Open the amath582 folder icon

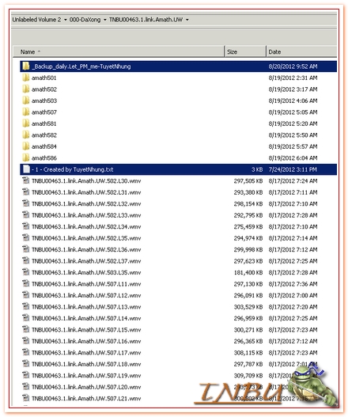pos(26,135)
